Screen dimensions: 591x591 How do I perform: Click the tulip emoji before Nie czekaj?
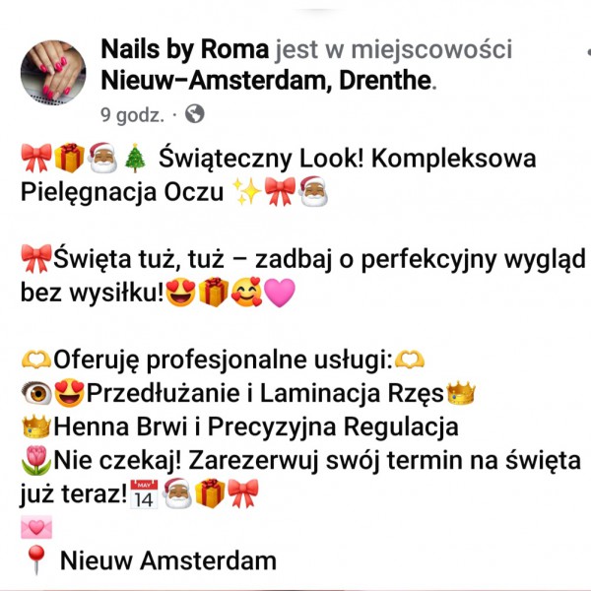[36, 460]
